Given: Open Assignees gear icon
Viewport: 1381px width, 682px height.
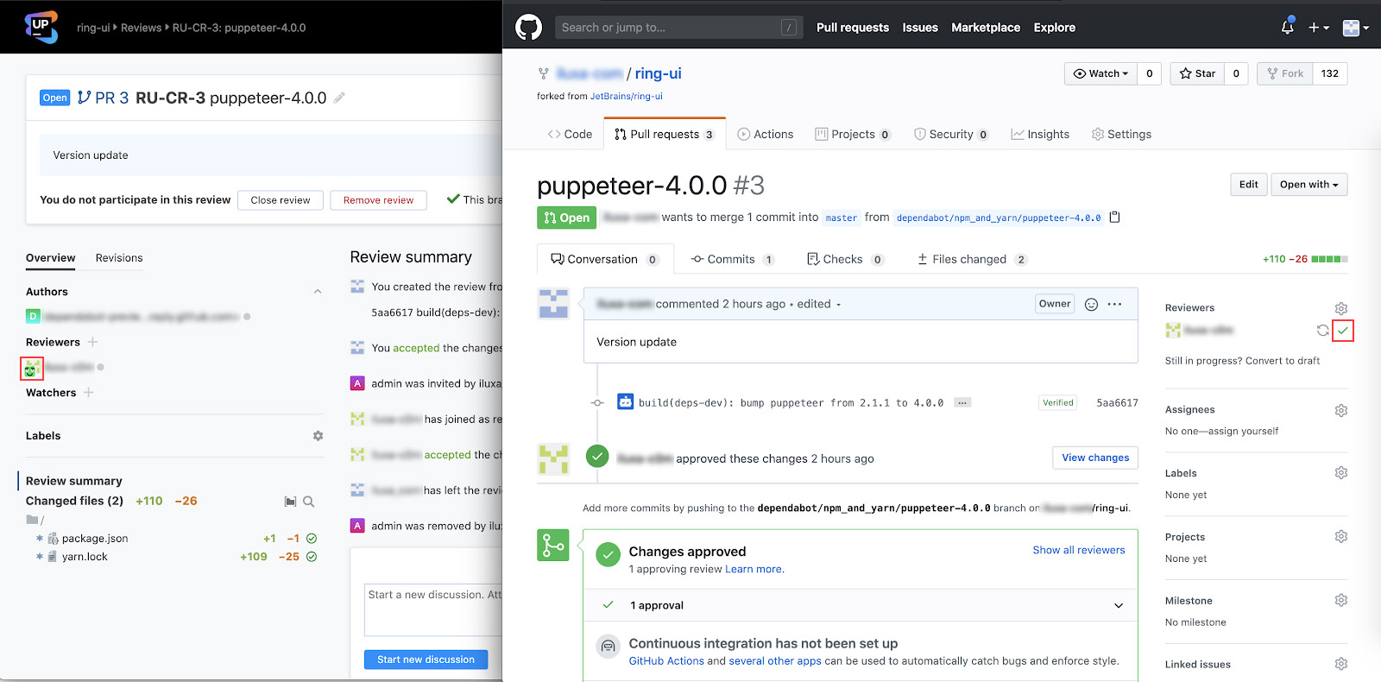Looking at the screenshot, I should click(x=1341, y=410).
